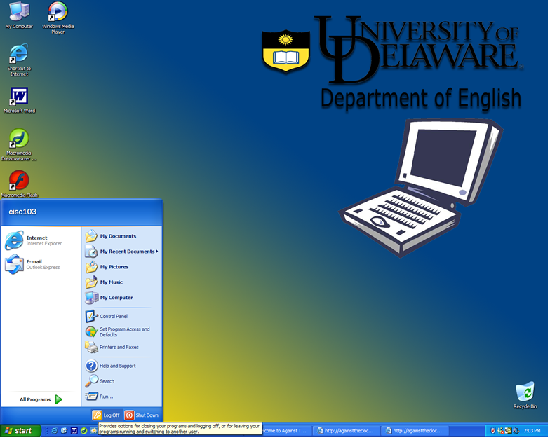This screenshot has width=550, height=440.
Task: Click the sun-shaped Quick Launch icon
Action: [x=93, y=431]
